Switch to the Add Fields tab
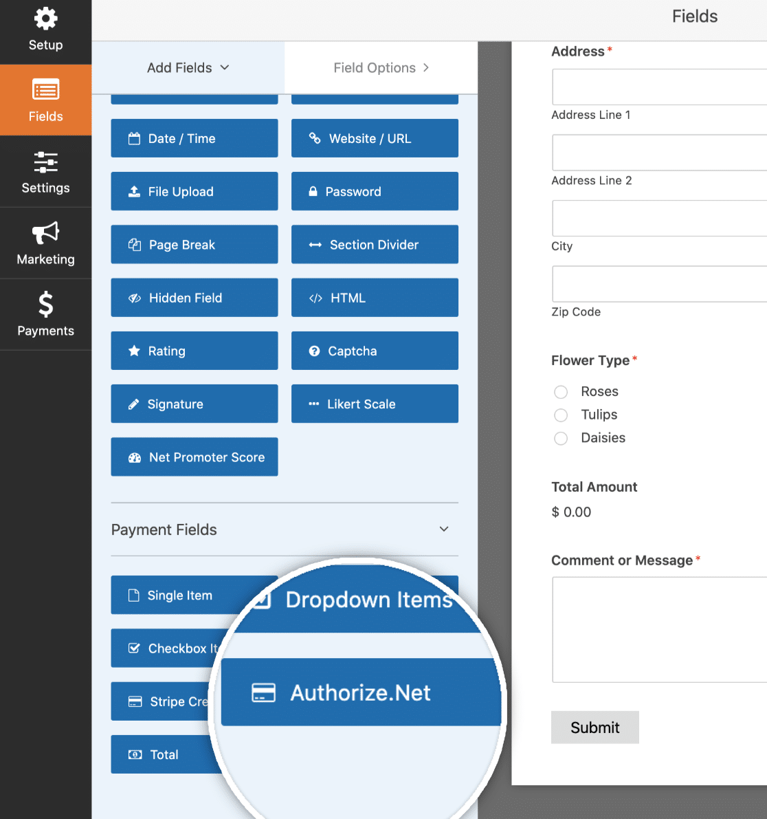Viewport: 767px width, 819px height. [188, 68]
